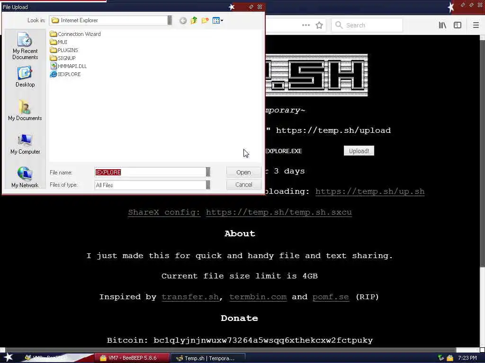This screenshot has height=363, width=485.
Task: Open the ShareX config label link
Action: 164,212
